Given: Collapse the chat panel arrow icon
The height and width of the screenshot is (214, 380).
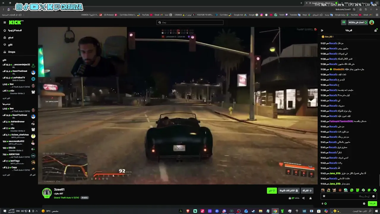Looking at the screenshot, I should [x=322, y=30].
